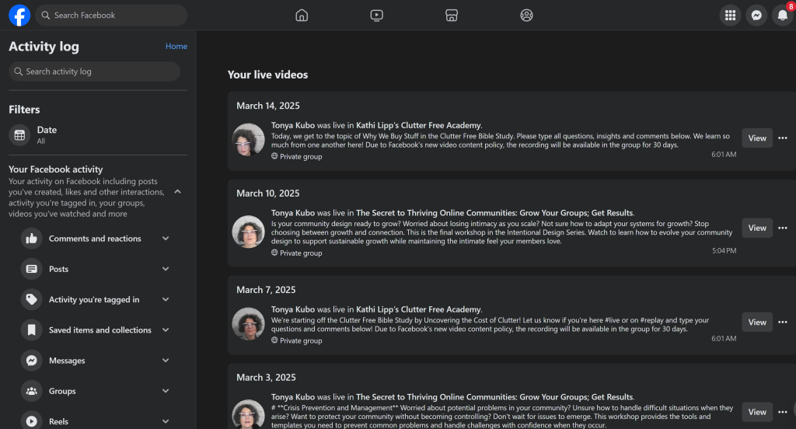Open the Notifications bell icon
Image resolution: width=796 pixels, height=429 pixels.
(783, 16)
